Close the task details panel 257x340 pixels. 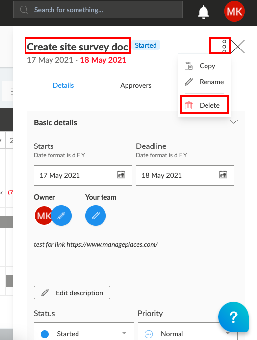coord(238,47)
